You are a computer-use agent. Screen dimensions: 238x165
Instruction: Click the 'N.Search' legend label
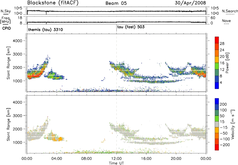(230, 11)
